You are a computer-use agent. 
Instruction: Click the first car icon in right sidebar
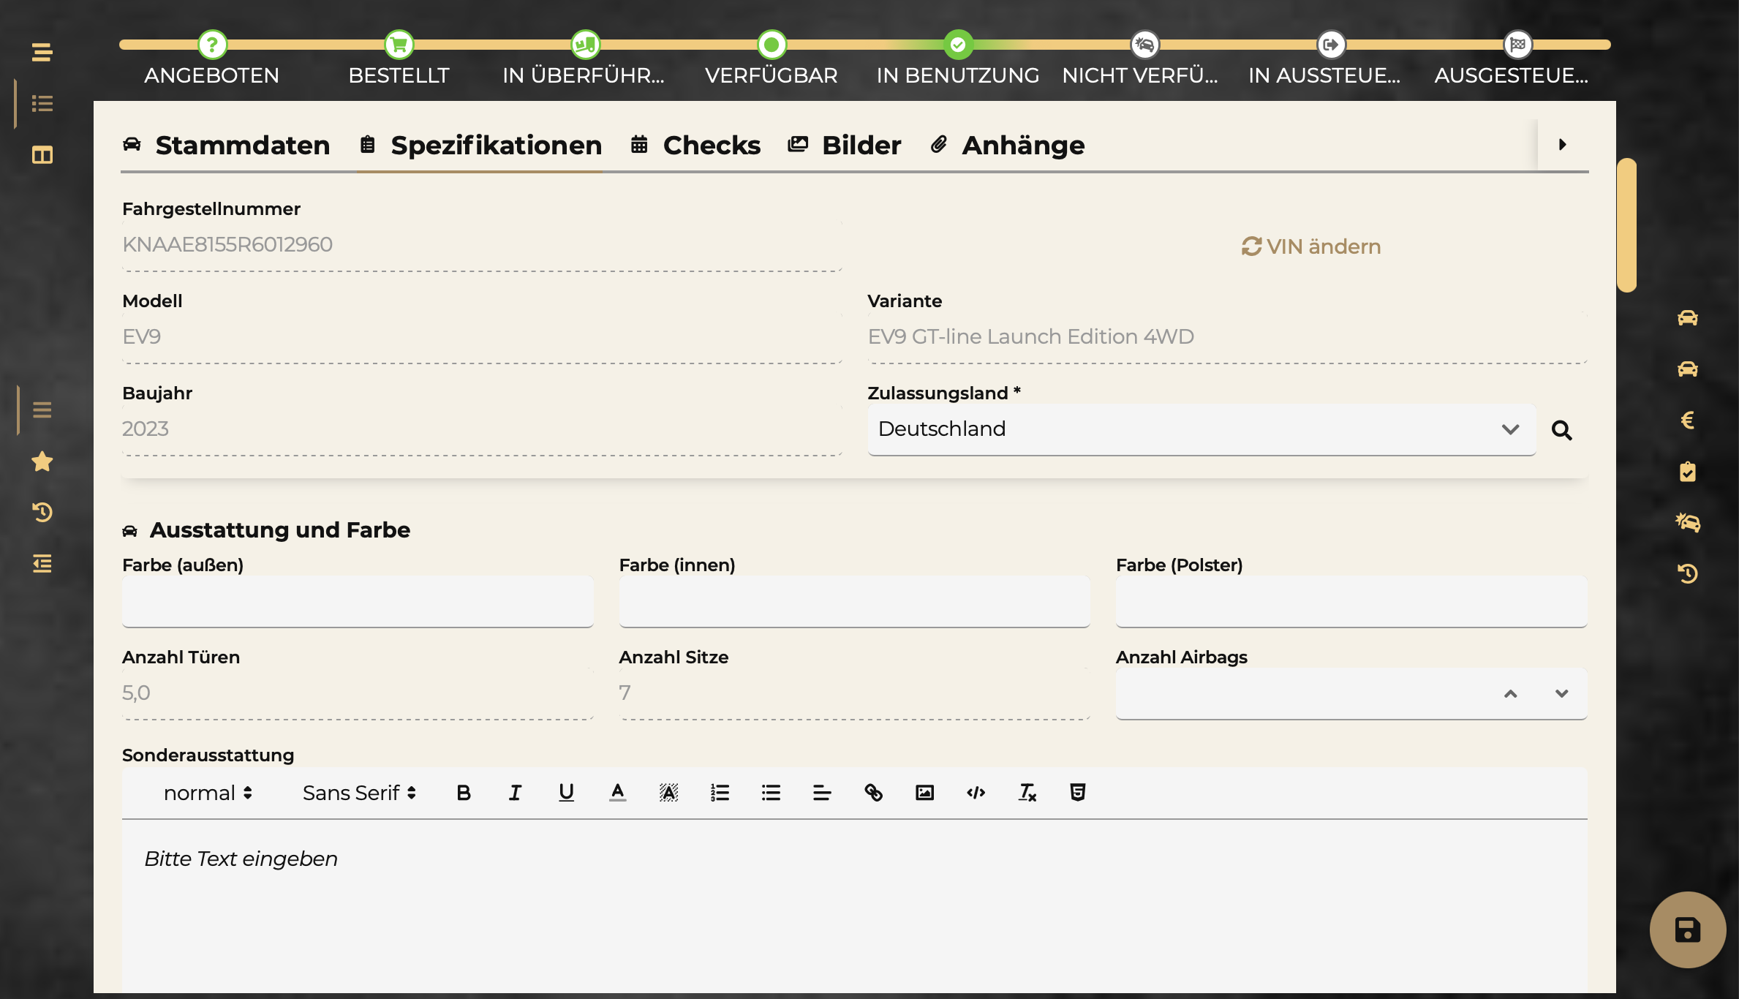coord(1687,317)
